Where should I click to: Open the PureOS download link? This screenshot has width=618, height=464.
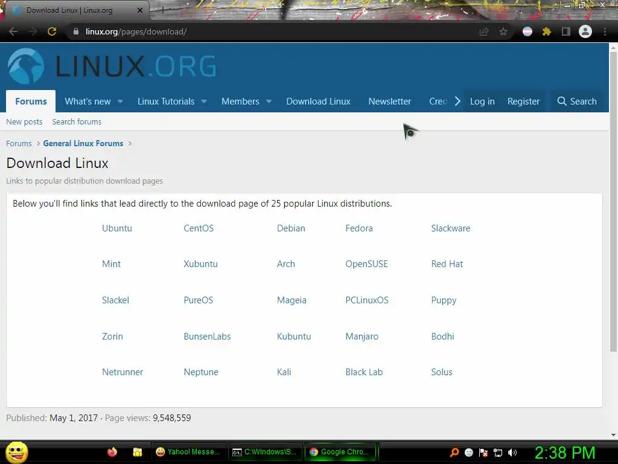pyautogui.click(x=198, y=300)
